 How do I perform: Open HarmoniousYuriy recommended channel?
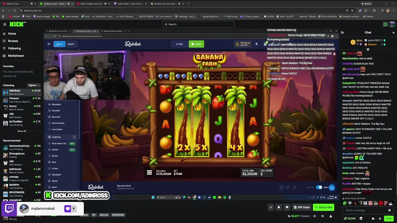point(22,147)
